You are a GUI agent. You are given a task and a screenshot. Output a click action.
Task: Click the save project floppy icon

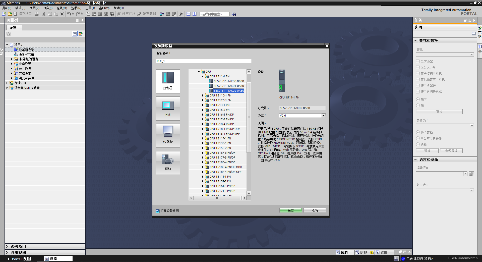pyautogui.click(x=15, y=14)
